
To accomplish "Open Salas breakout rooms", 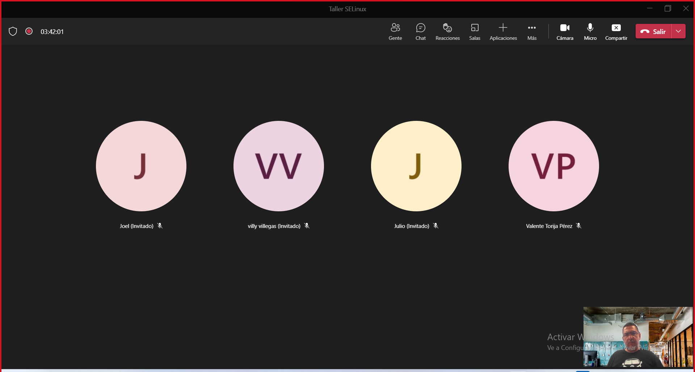I will pos(474,31).
